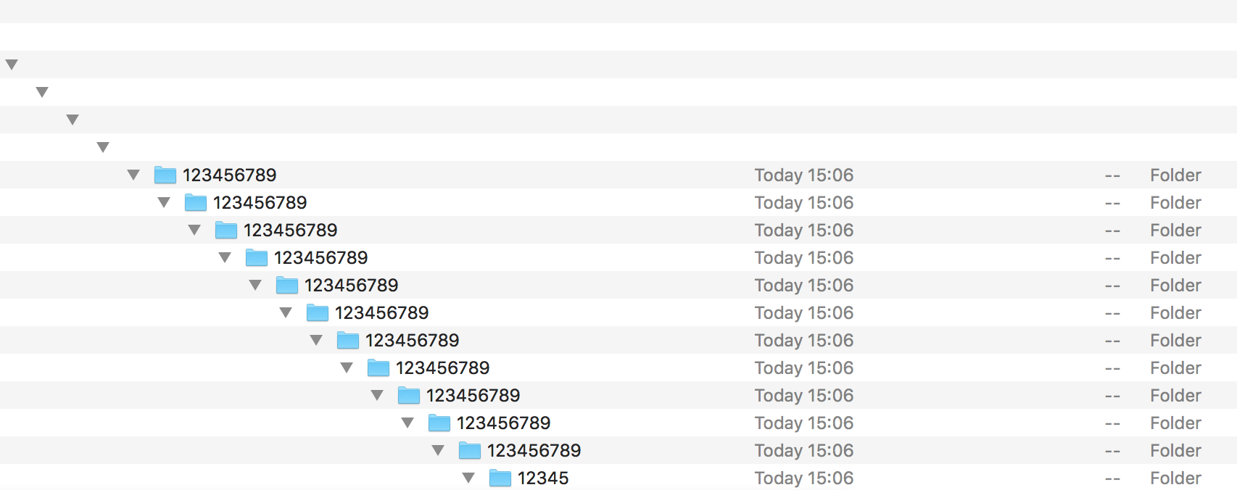Select name of 123456789 directly containing 12345
This screenshot has width=1237, height=490.
pos(534,451)
